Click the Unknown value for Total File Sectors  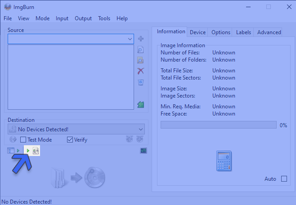pos(224,78)
